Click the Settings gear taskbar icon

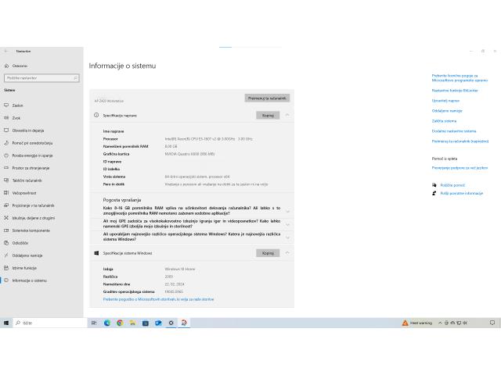pyautogui.click(x=171, y=323)
